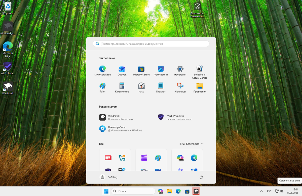302x196 pixels.
Task: Select the Корзина desktop icon
Action: pos(8,8)
